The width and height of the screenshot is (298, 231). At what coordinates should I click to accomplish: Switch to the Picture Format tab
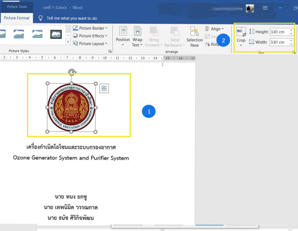(17, 18)
